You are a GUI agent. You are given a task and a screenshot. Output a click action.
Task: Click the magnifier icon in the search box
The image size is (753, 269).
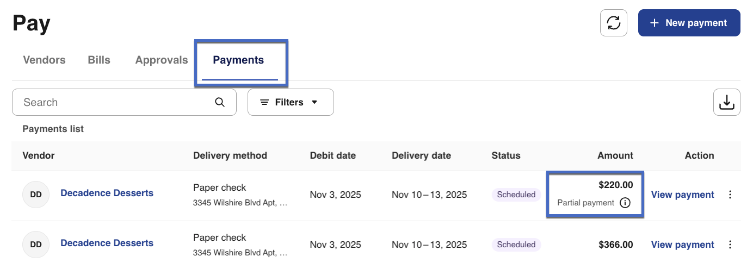[x=220, y=102]
